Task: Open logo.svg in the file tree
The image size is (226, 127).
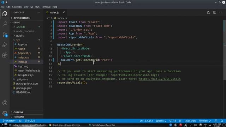Action: click(27, 66)
